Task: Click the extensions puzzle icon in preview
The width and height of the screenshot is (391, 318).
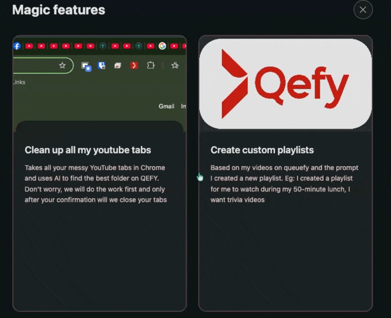Action: 151,65
